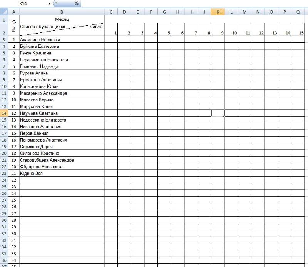Click the cell Перов Даниил
The image size is (308, 267).
(x=62, y=133)
